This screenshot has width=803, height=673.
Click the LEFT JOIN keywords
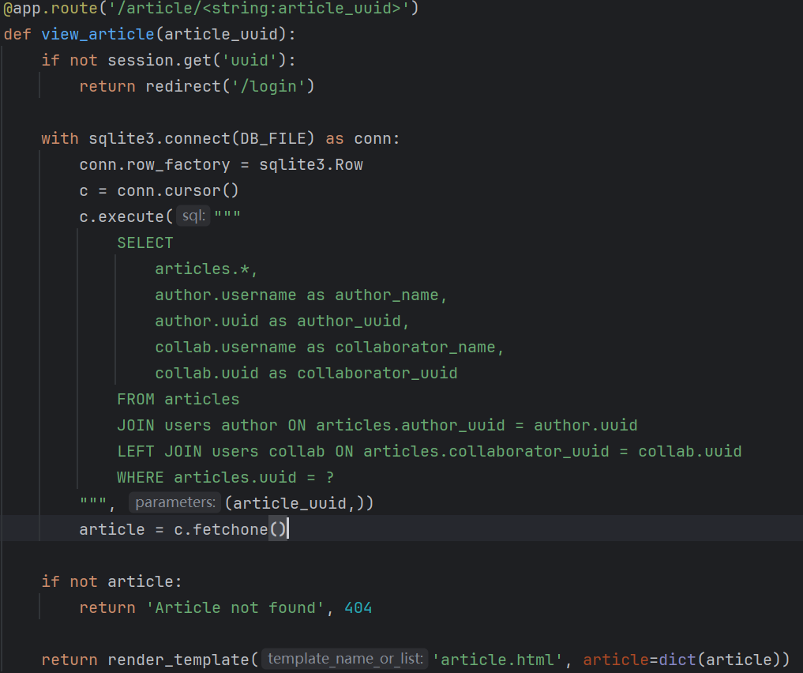coord(159,451)
